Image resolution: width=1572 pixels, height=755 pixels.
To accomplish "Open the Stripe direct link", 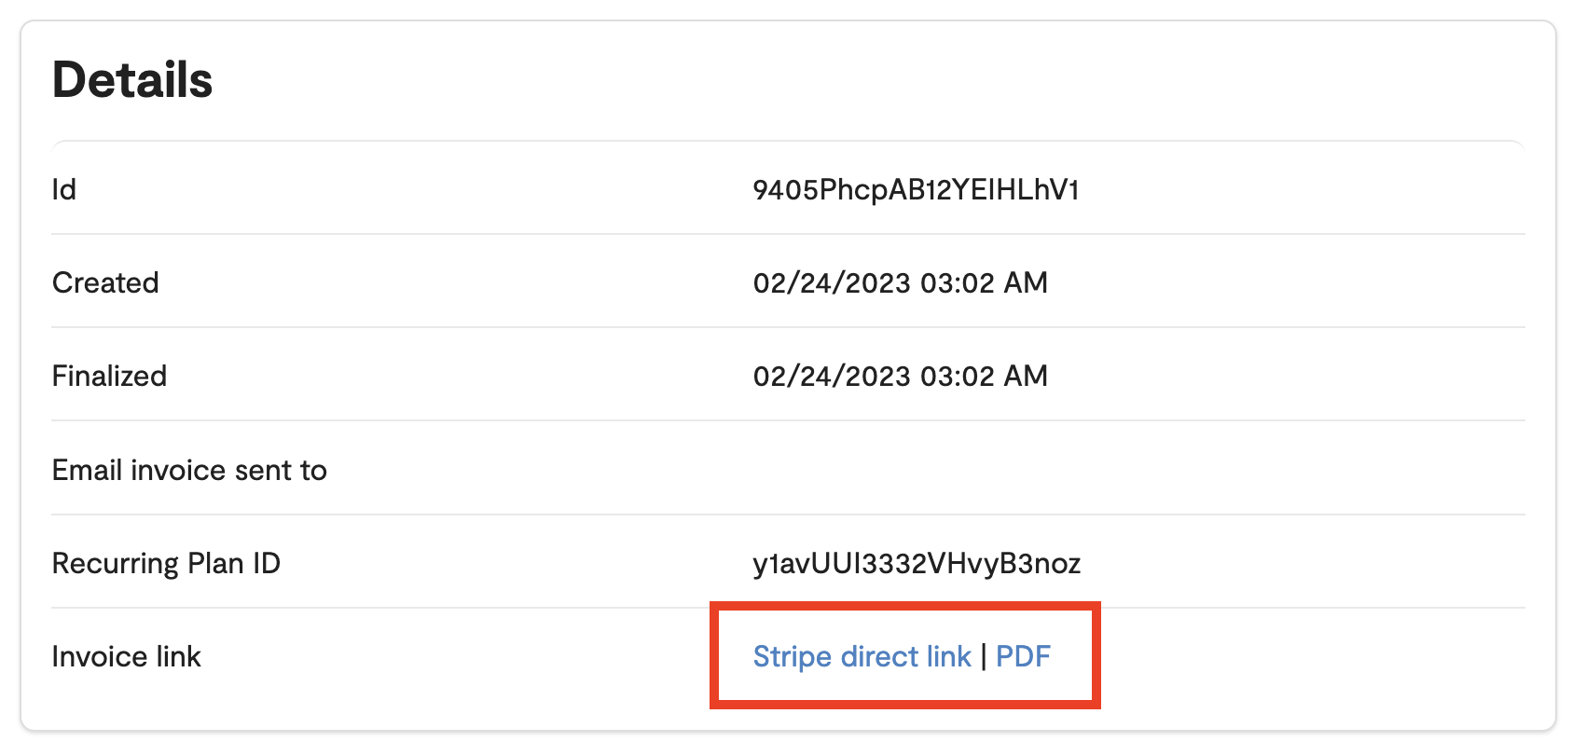I will coord(862,656).
